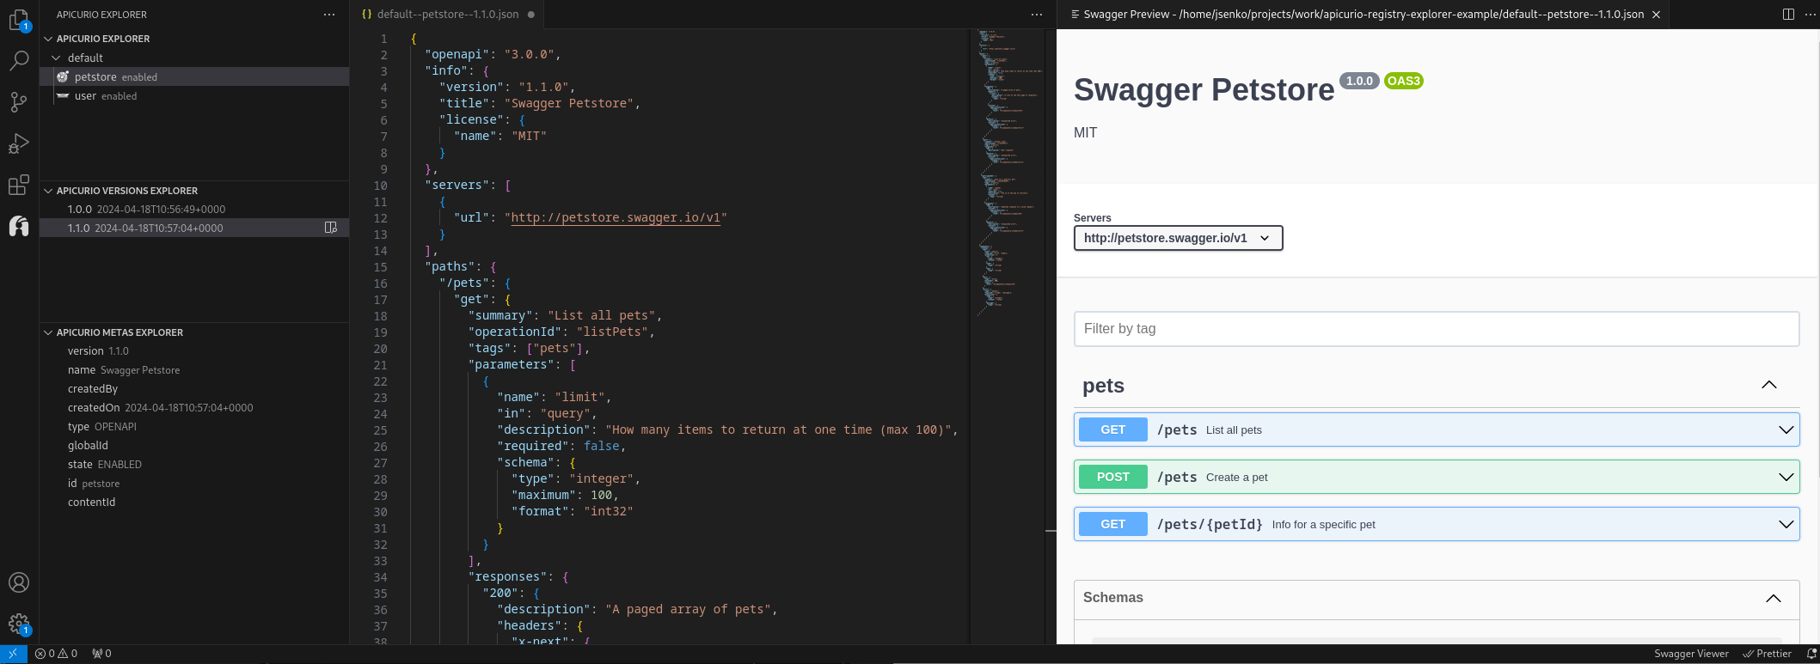Open the Explorer view in activity bar
Screen dimensions: 1820x664
point(19,20)
